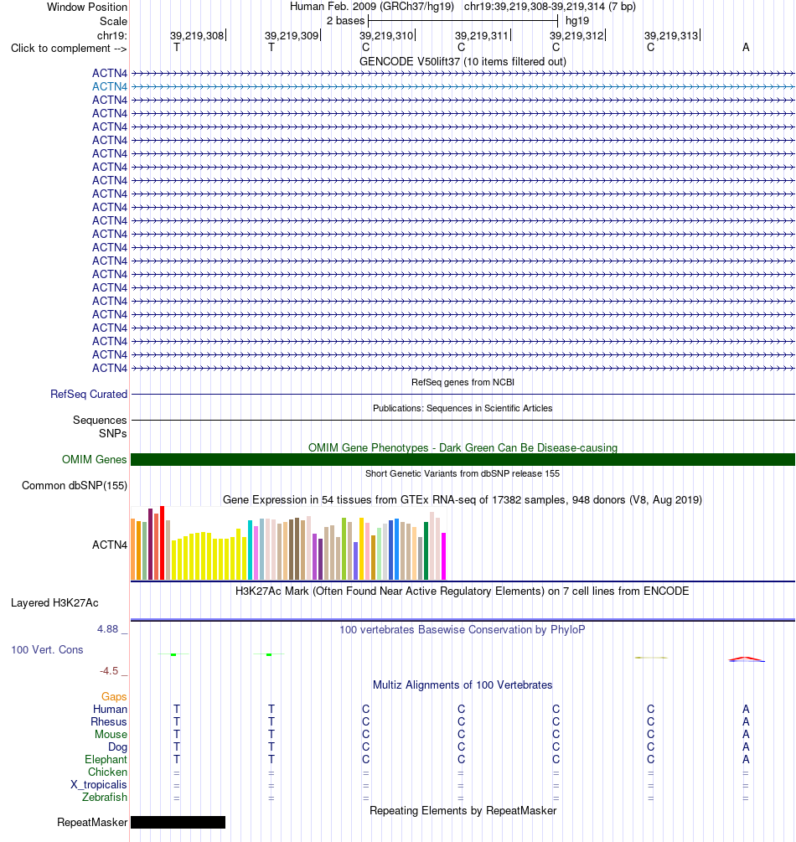The height and width of the screenshot is (842, 796).
Task: Click the cyan bar in the GTEx chart
Action: click(x=251, y=550)
